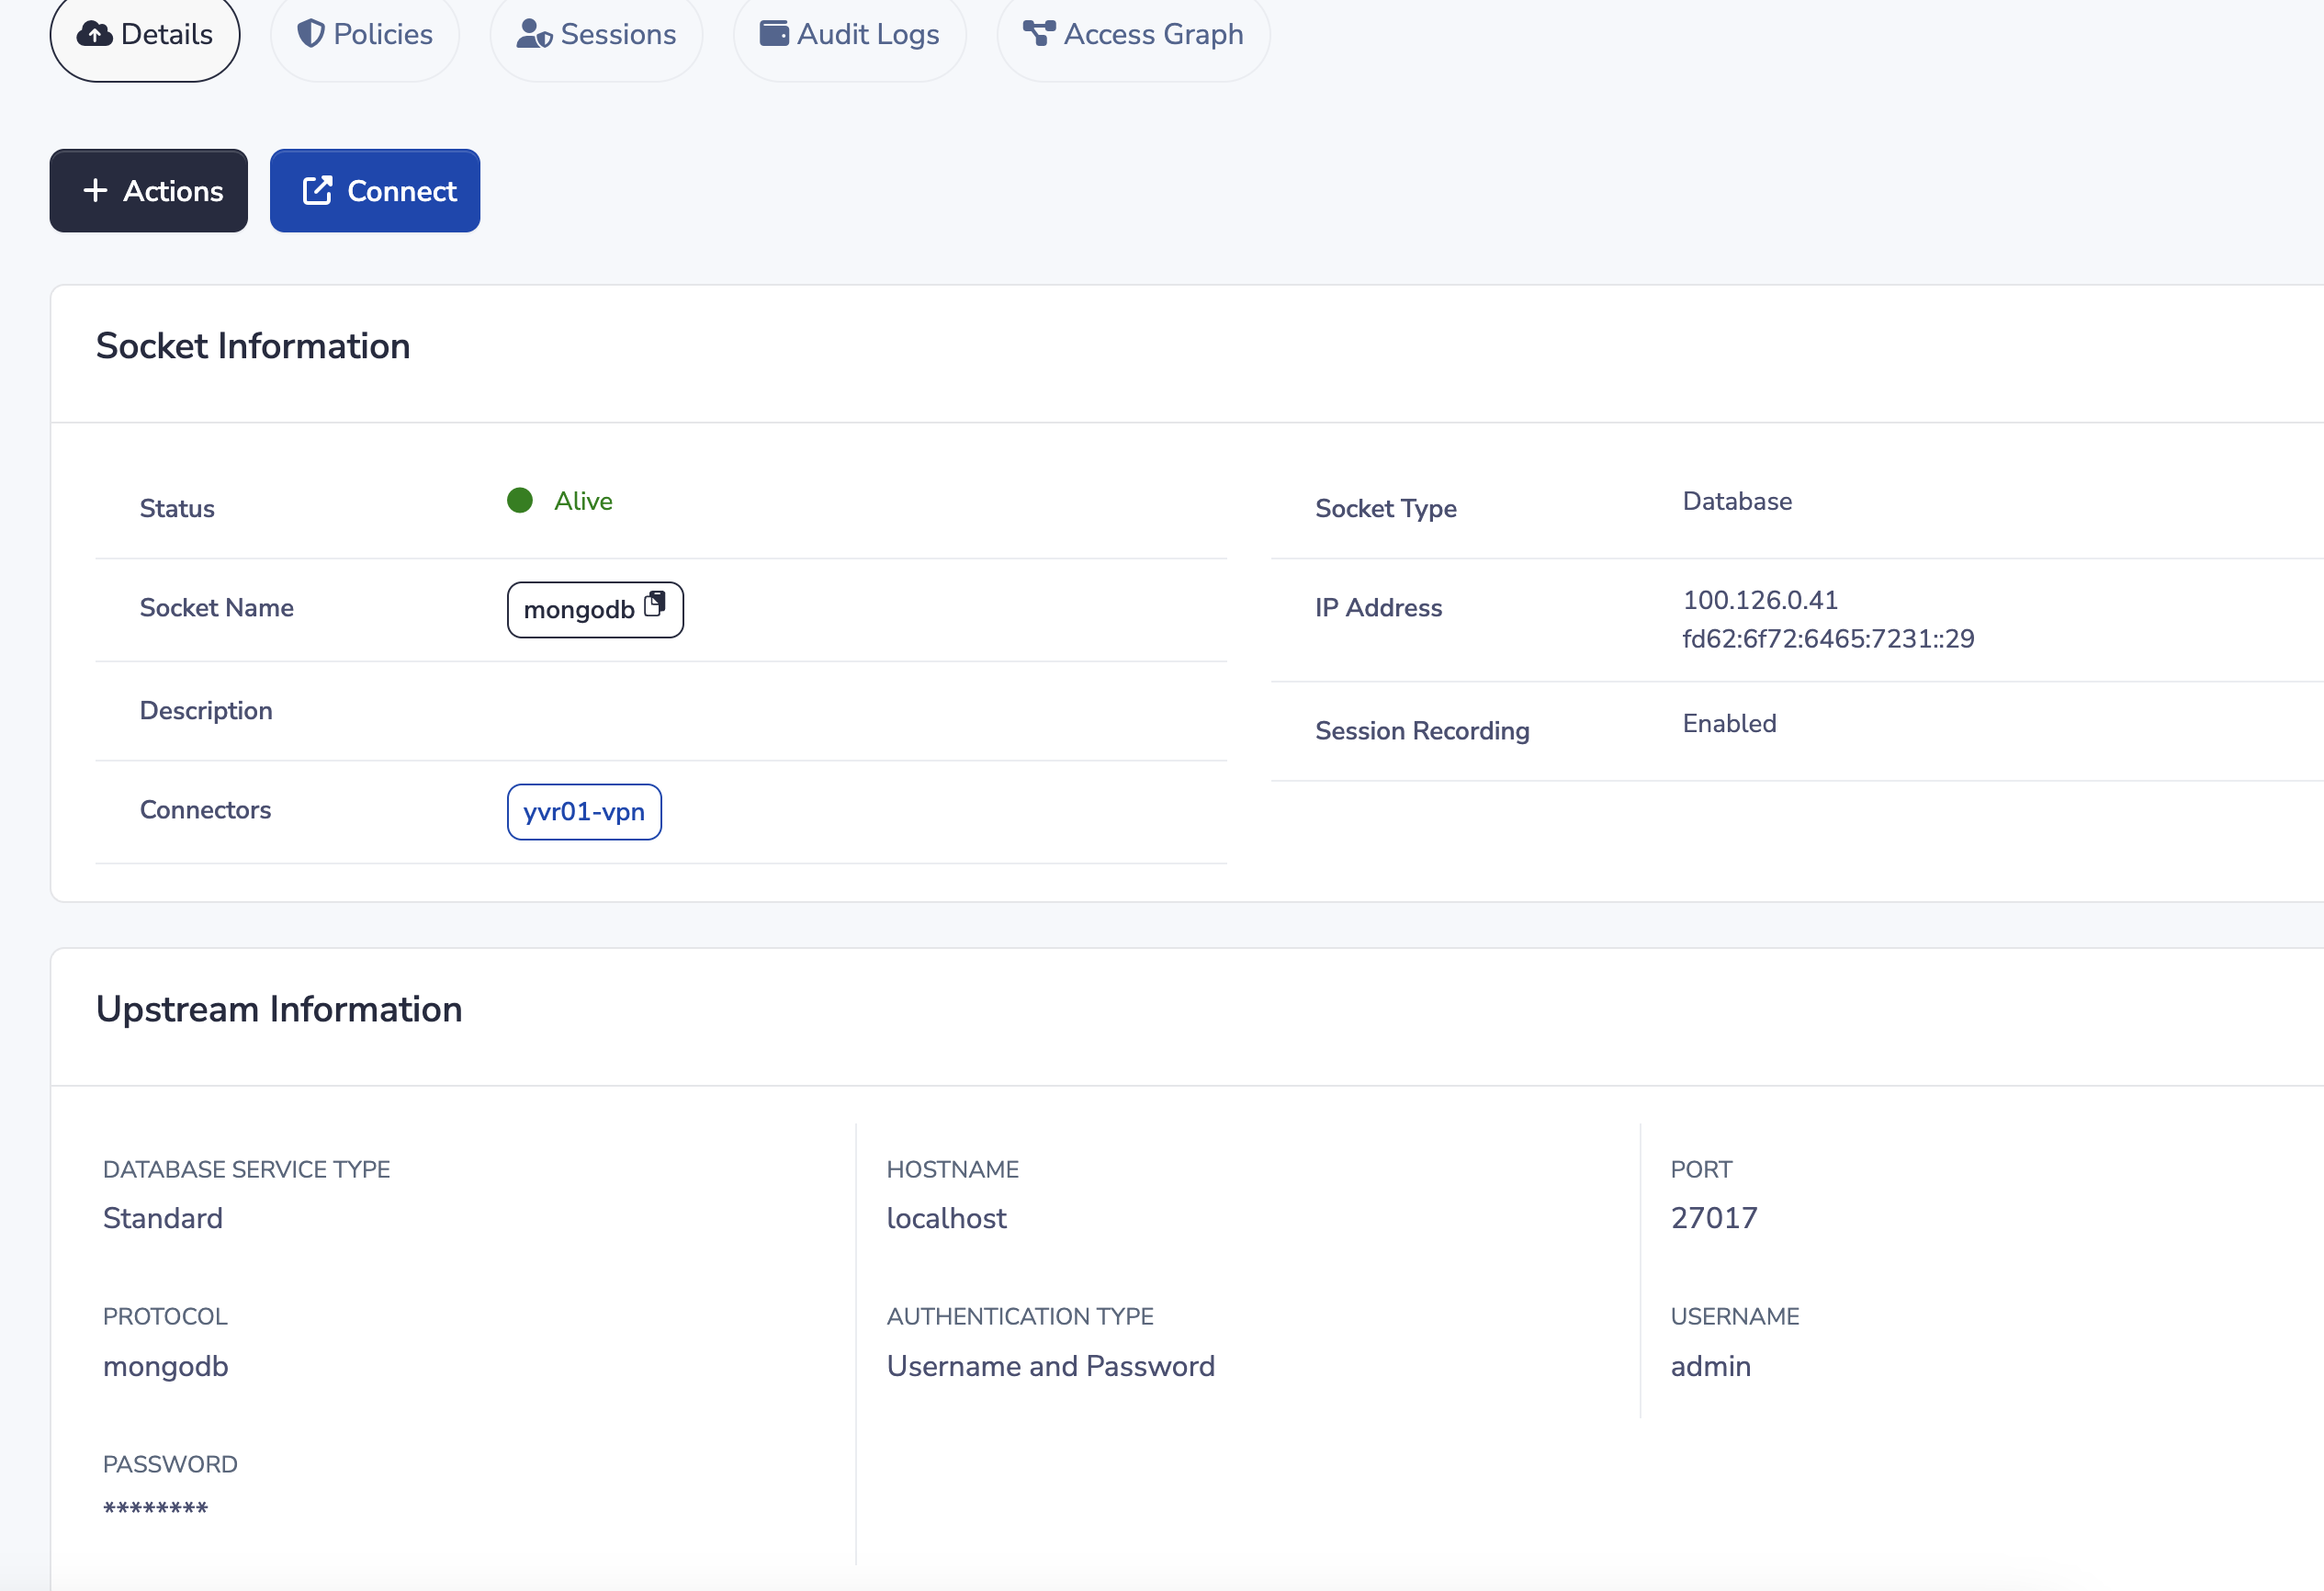2324x1591 pixels.
Task: Select Username and Password authentication value
Action: [1051, 1366]
